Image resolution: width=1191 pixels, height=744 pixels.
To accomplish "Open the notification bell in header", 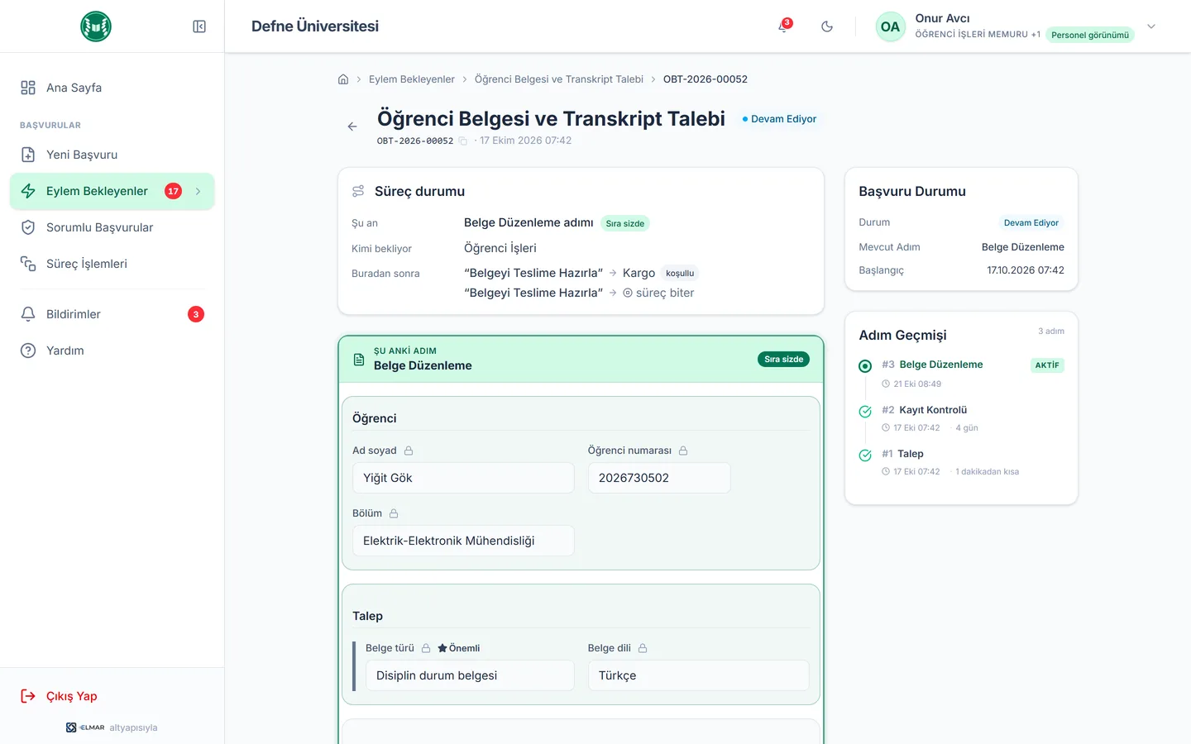I will click(783, 26).
